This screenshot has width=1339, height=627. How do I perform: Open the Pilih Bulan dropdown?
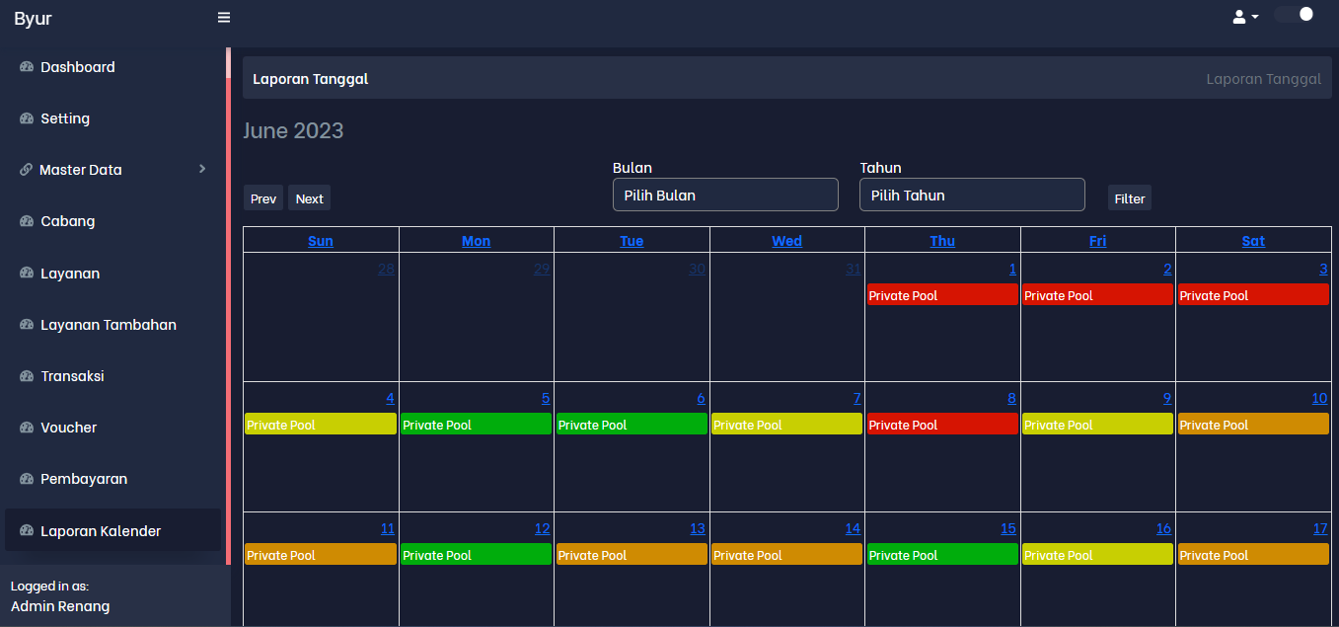pyautogui.click(x=725, y=195)
